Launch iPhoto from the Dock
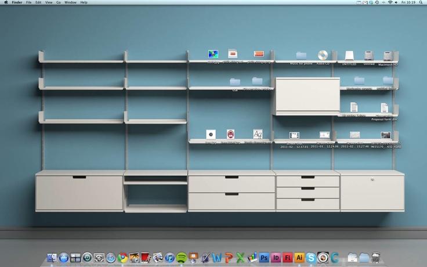This screenshot has height=267, width=427. point(134,258)
